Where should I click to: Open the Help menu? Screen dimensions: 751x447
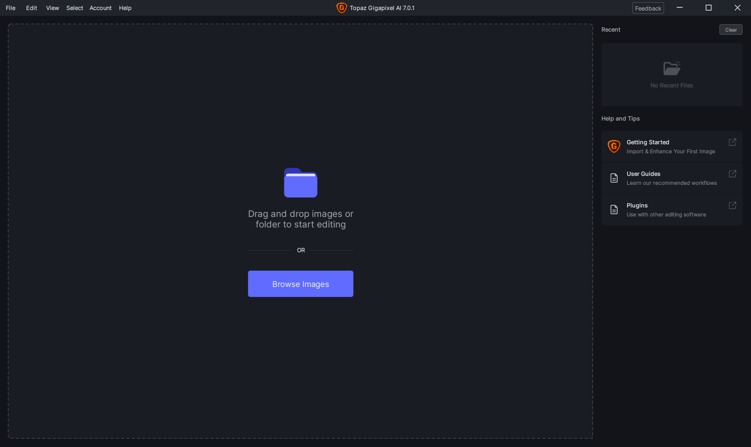[x=125, y=8]
